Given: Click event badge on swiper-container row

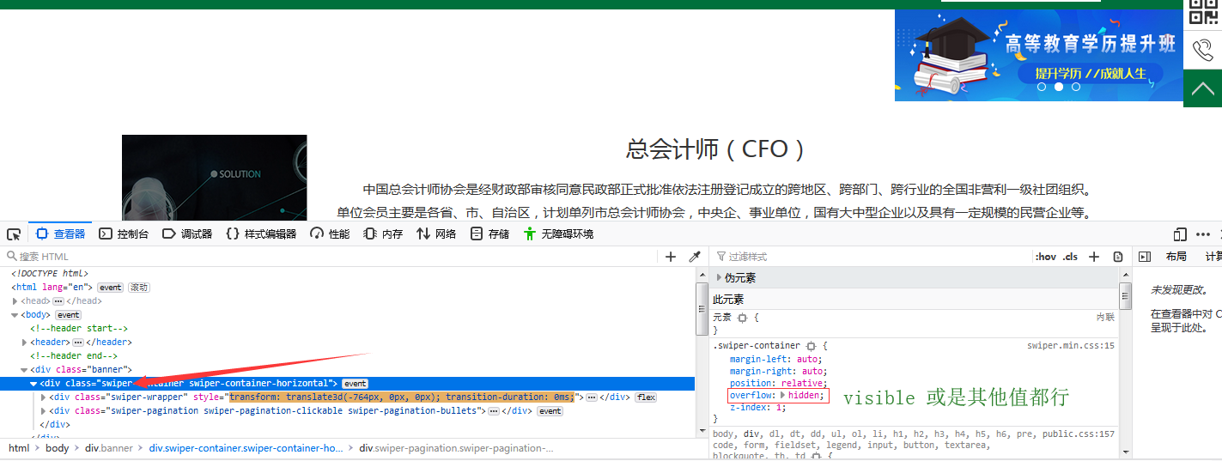Looking at the screenshot, I should (x=355, y=384).
